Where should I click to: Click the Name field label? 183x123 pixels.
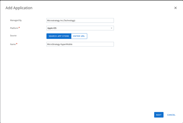pyautogui.click(x=13, y=44)
